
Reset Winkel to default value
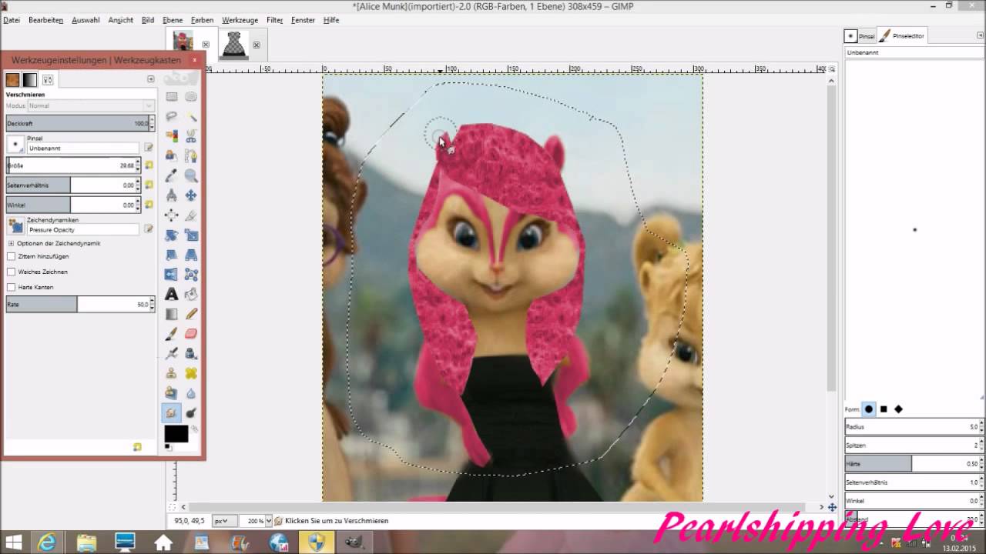[149, 205]
